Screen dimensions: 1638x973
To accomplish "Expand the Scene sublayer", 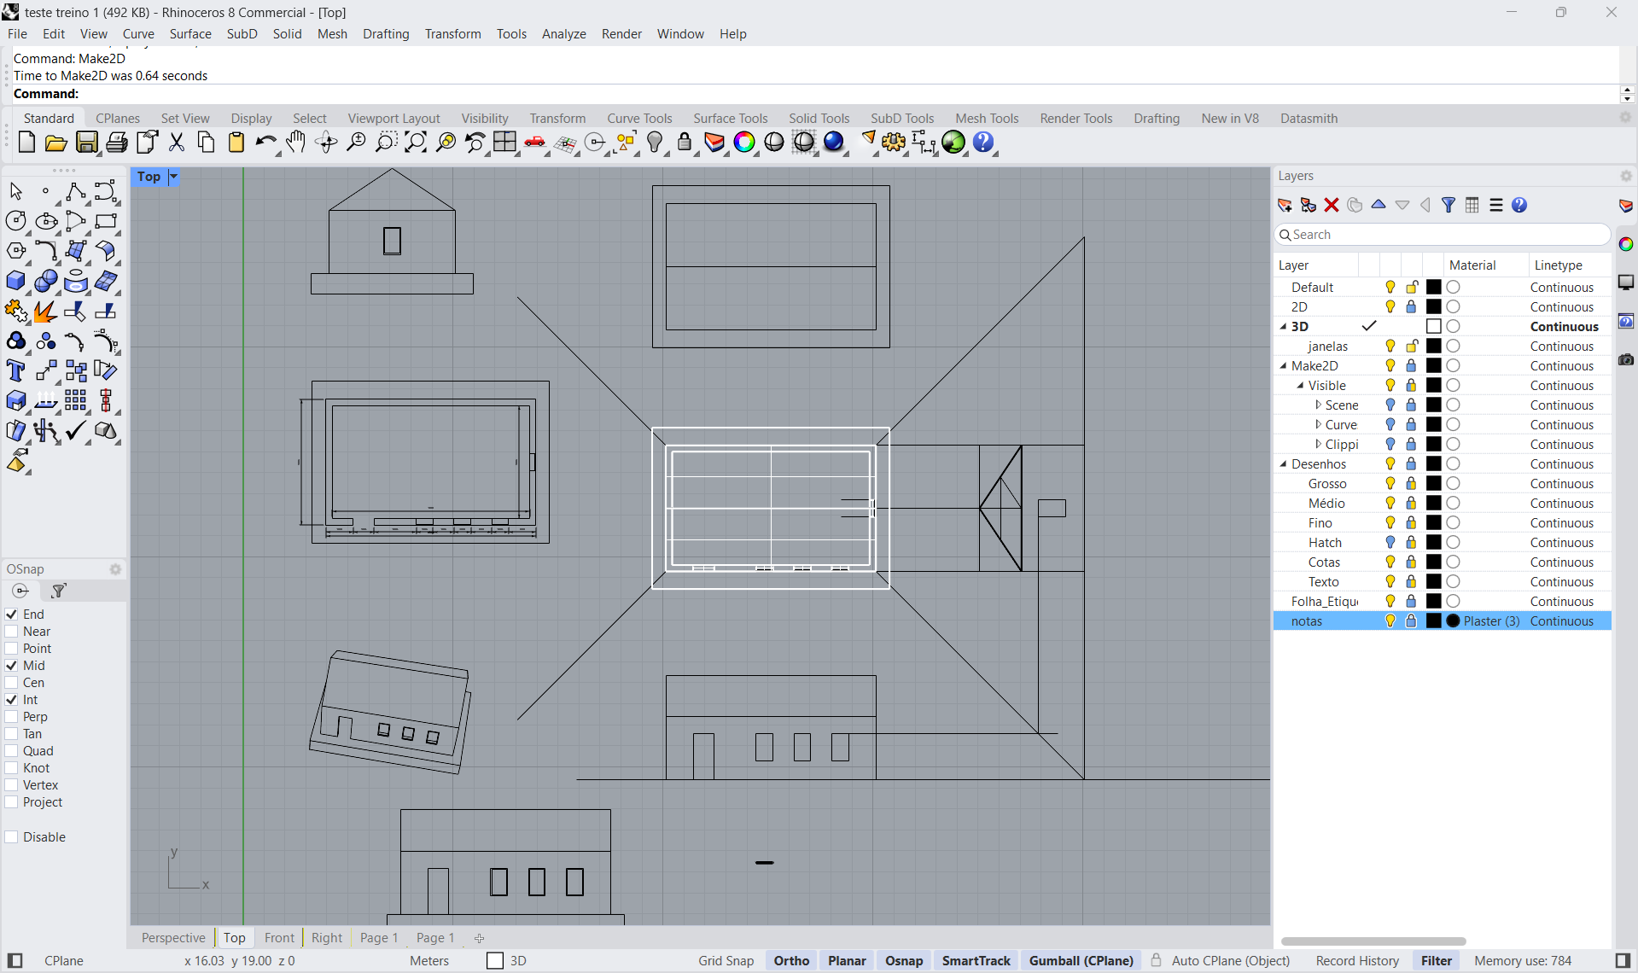I will point(1318,405).
